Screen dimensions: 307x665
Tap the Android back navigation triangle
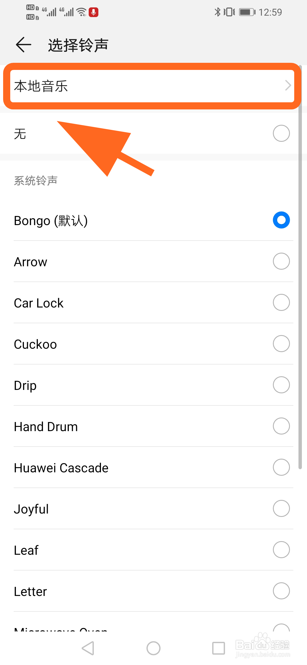pyautogui.click(x=88, y=648)
